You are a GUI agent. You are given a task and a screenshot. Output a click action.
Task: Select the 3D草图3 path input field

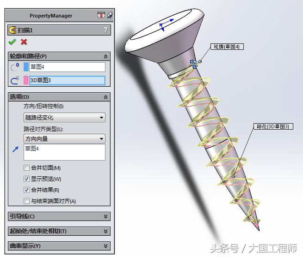[x=67, y=80]
